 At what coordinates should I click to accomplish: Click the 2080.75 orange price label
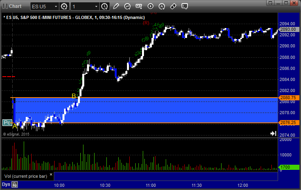coord(288,98)
